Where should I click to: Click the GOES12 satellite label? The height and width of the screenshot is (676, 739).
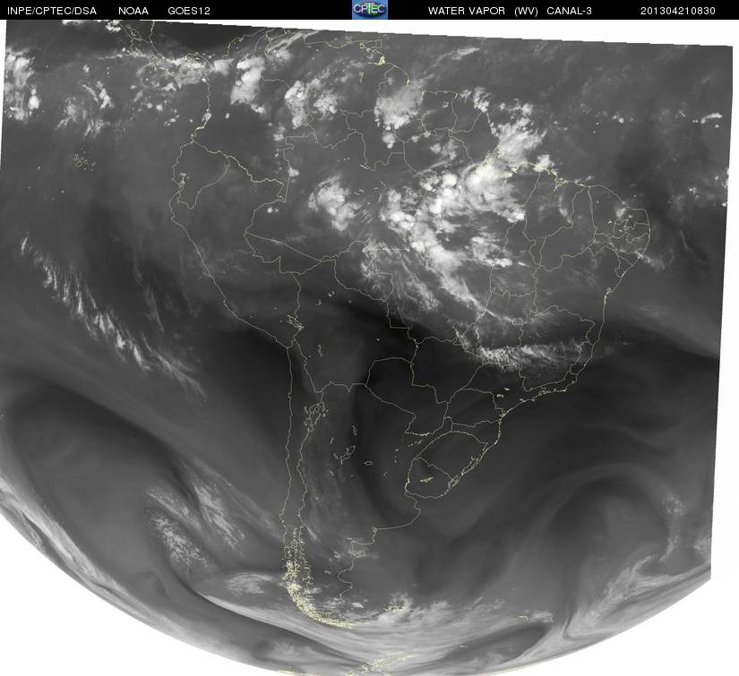[x=189, y=11]
